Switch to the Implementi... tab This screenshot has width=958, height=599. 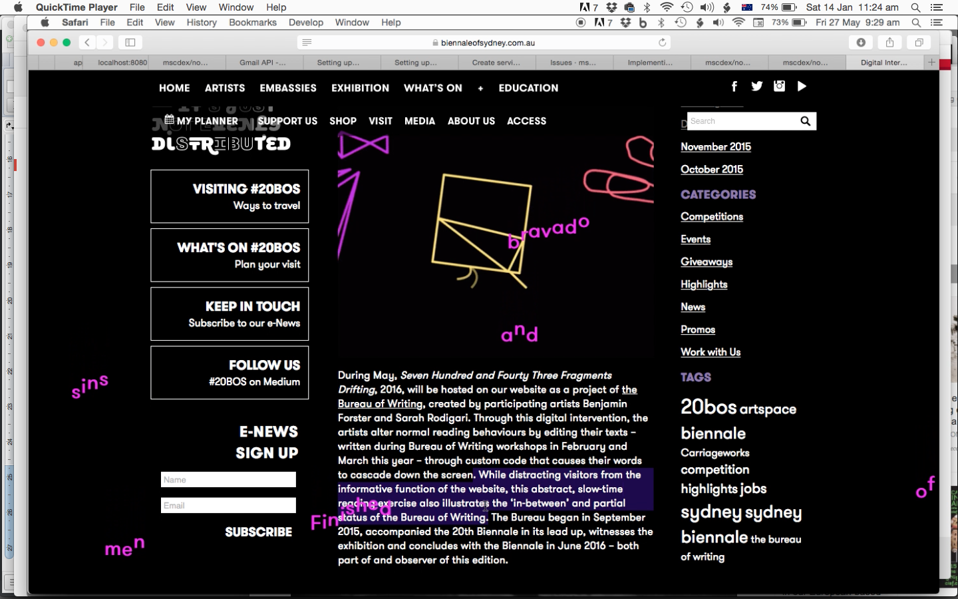(651, 63)
